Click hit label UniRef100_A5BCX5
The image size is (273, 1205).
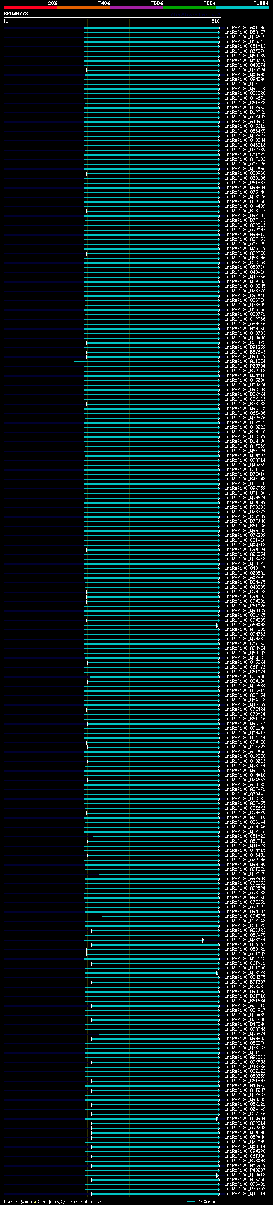(x=245, y=784)
